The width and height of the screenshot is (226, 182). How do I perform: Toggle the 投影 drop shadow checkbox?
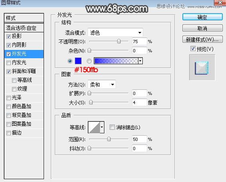pyautogui.click(x=8, y=36)
